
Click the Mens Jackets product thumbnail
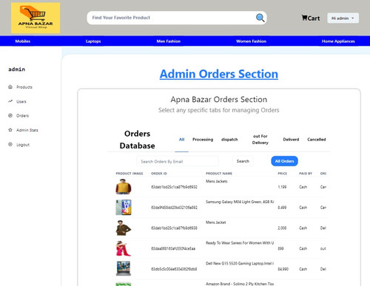pyautogui.click(x=124, y=187)
